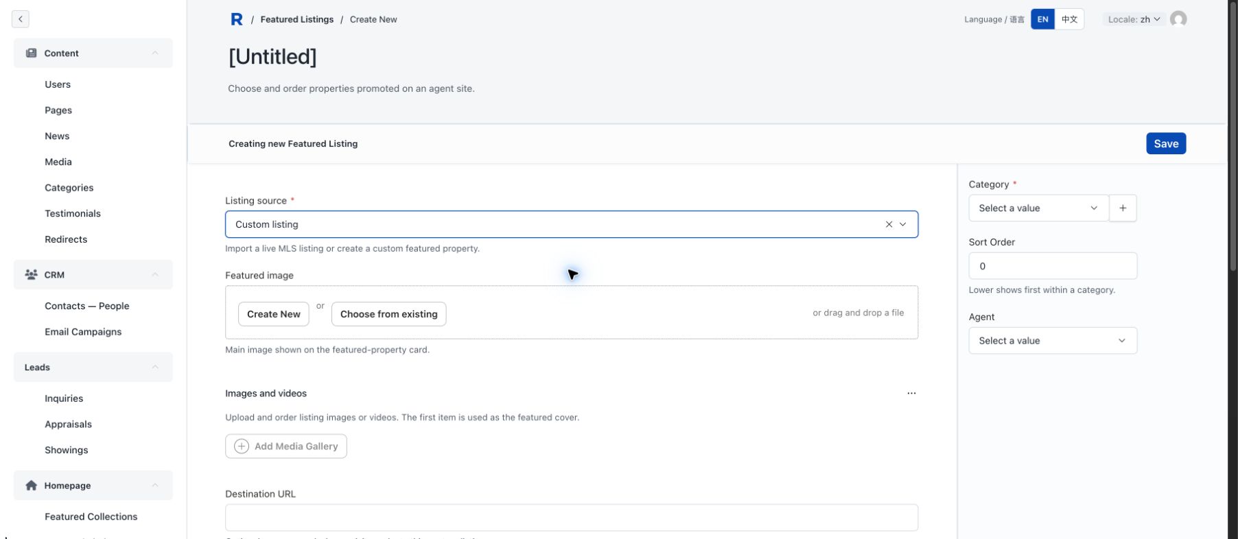Open Inquiries in sidebar

point(64,398)
